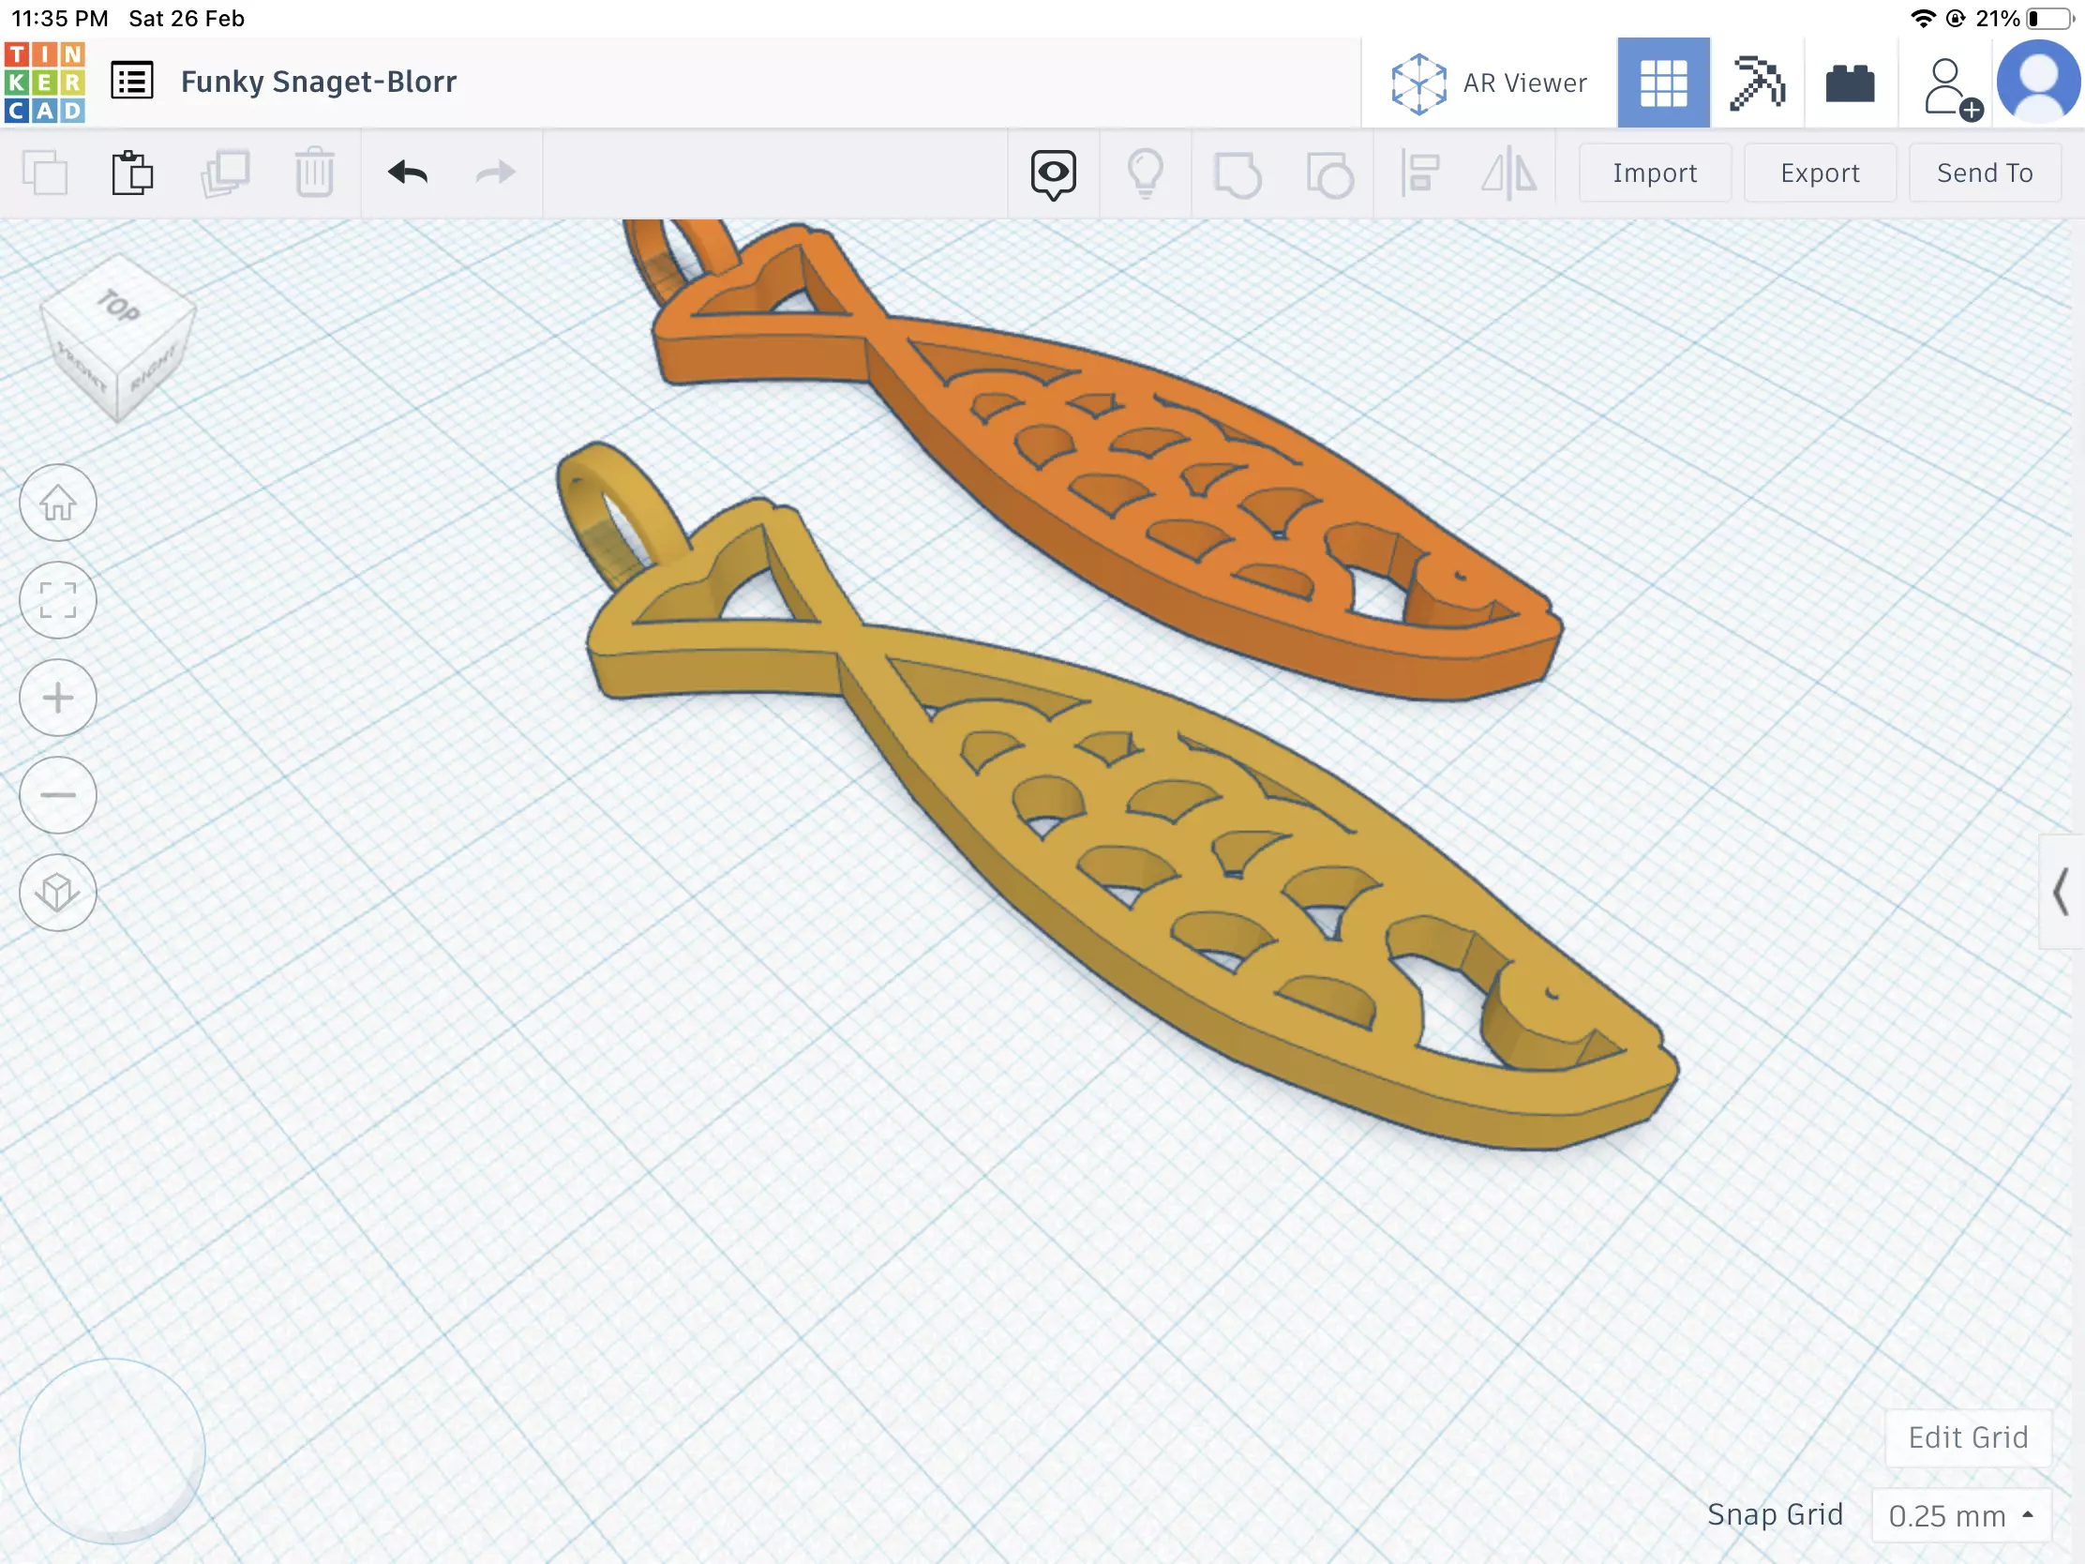Open Edit Grid settings

click(x=1968, y=1437)
